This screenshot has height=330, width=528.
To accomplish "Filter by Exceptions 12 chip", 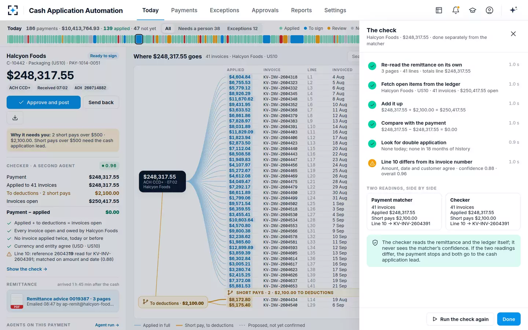I will click(x=242, y=28).
